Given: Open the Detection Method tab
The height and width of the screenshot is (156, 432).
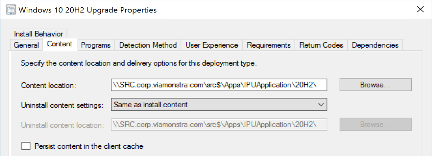Looking at the screenshot, I should coord(148,45).
